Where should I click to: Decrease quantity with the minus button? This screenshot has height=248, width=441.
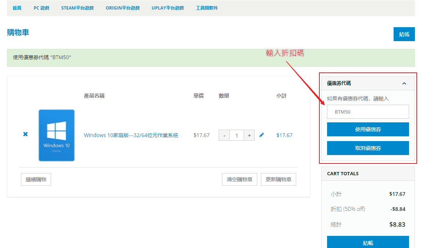point(224,136)
